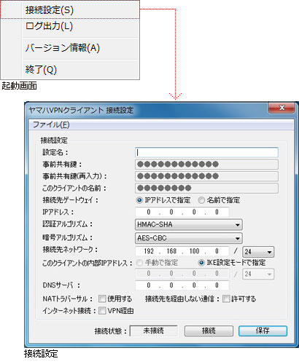
Task: Click the 接続 button
Action: (209, 331)
